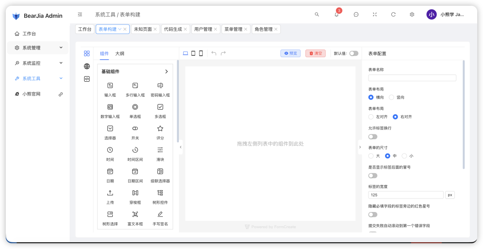Open notifications bell with badge 3
This screenshot has height=249, width=483.
(336, 15)
